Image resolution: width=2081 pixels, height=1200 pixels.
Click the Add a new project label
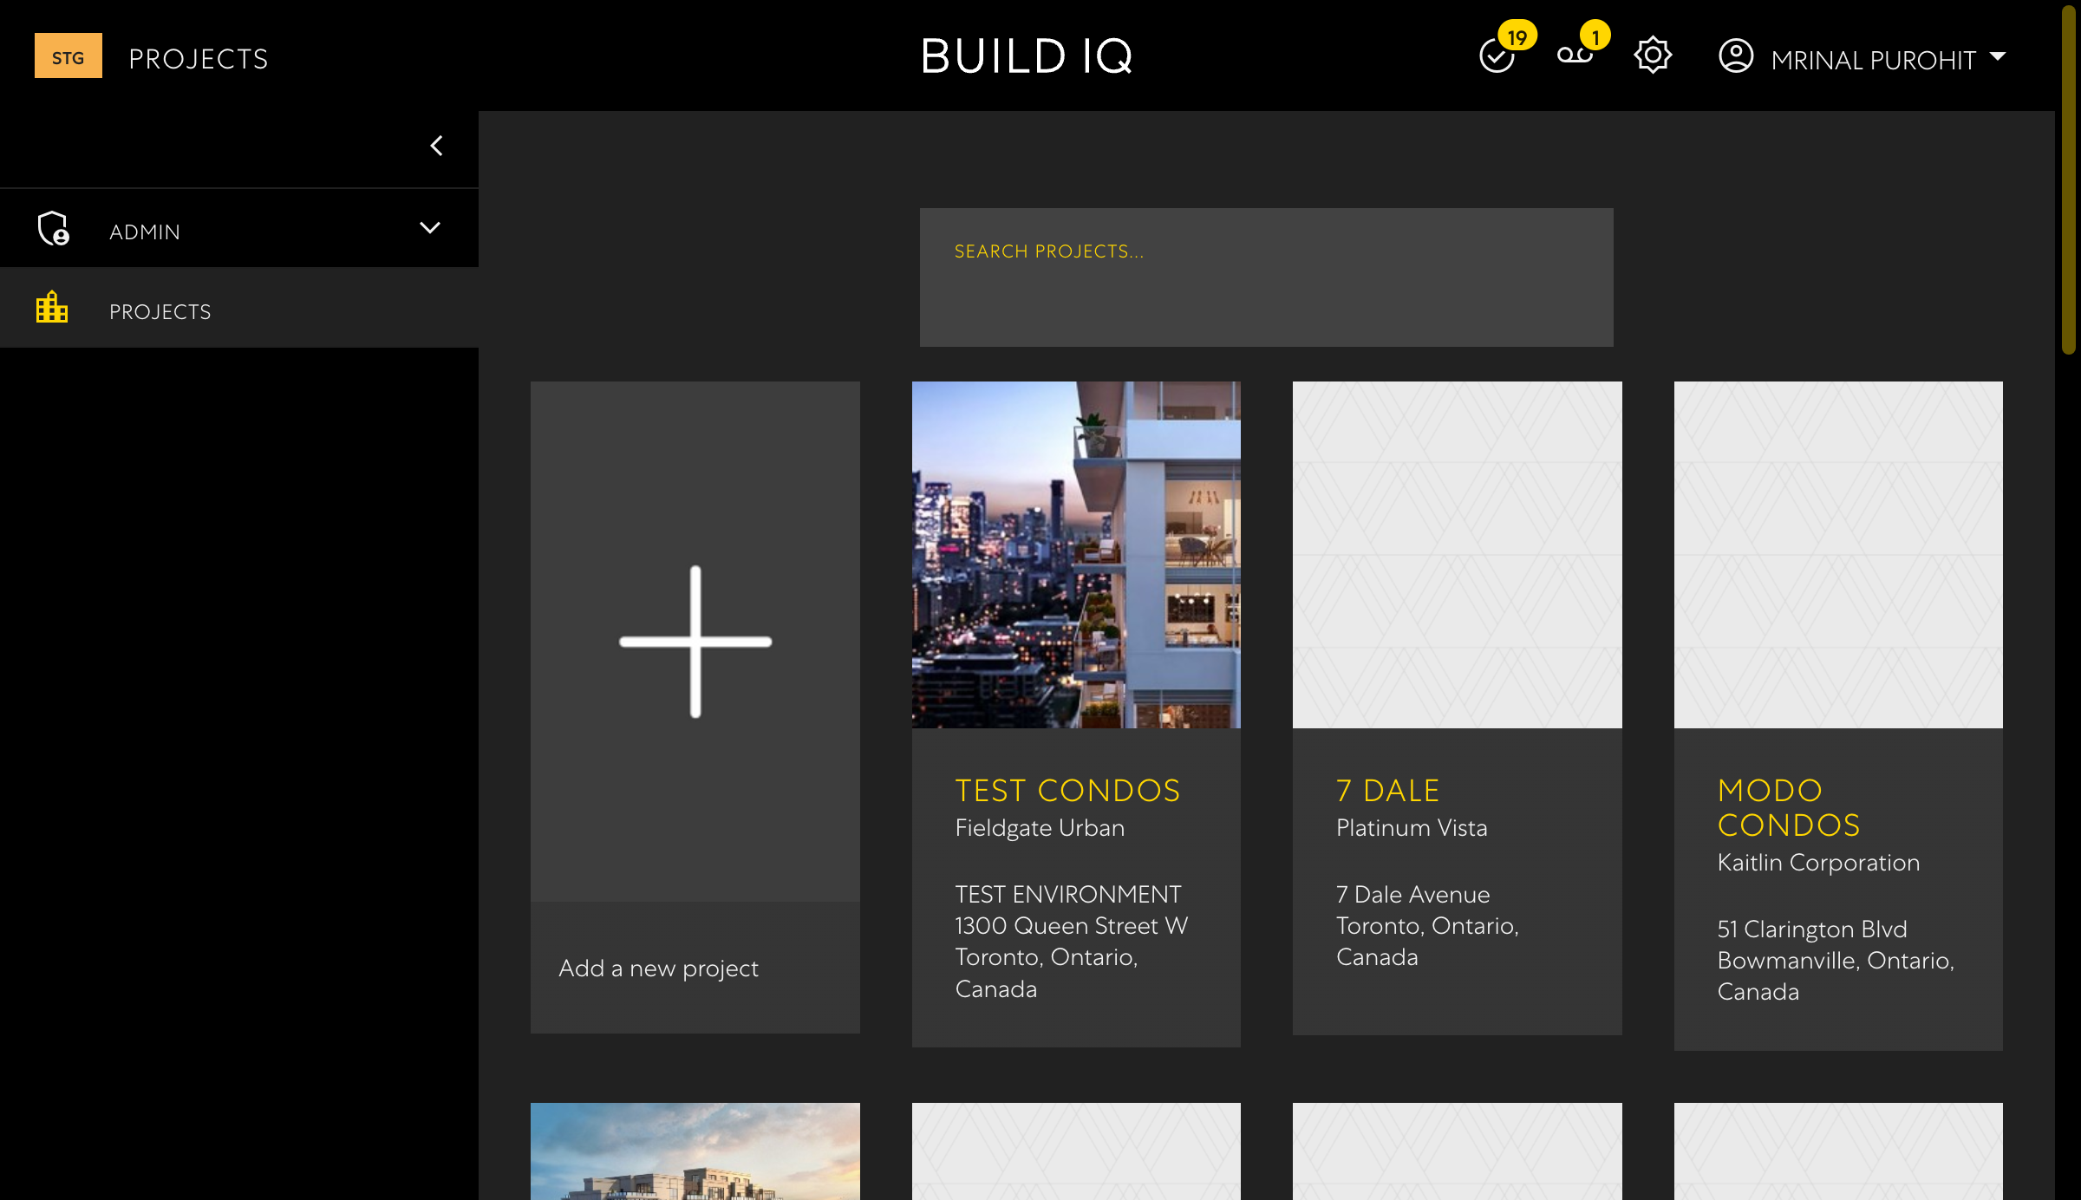click(659, 968)
